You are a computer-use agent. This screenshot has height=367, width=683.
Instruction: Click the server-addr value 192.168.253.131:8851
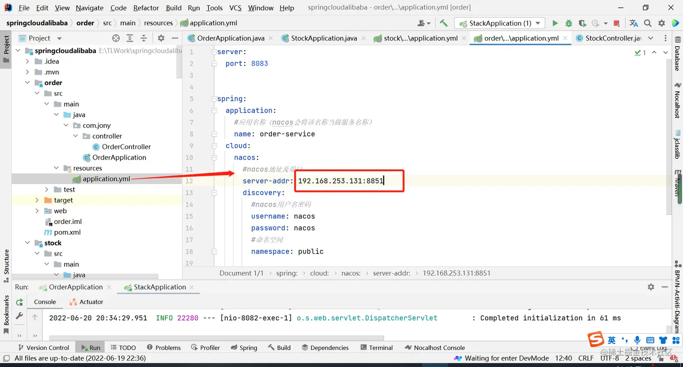(341, 181)
